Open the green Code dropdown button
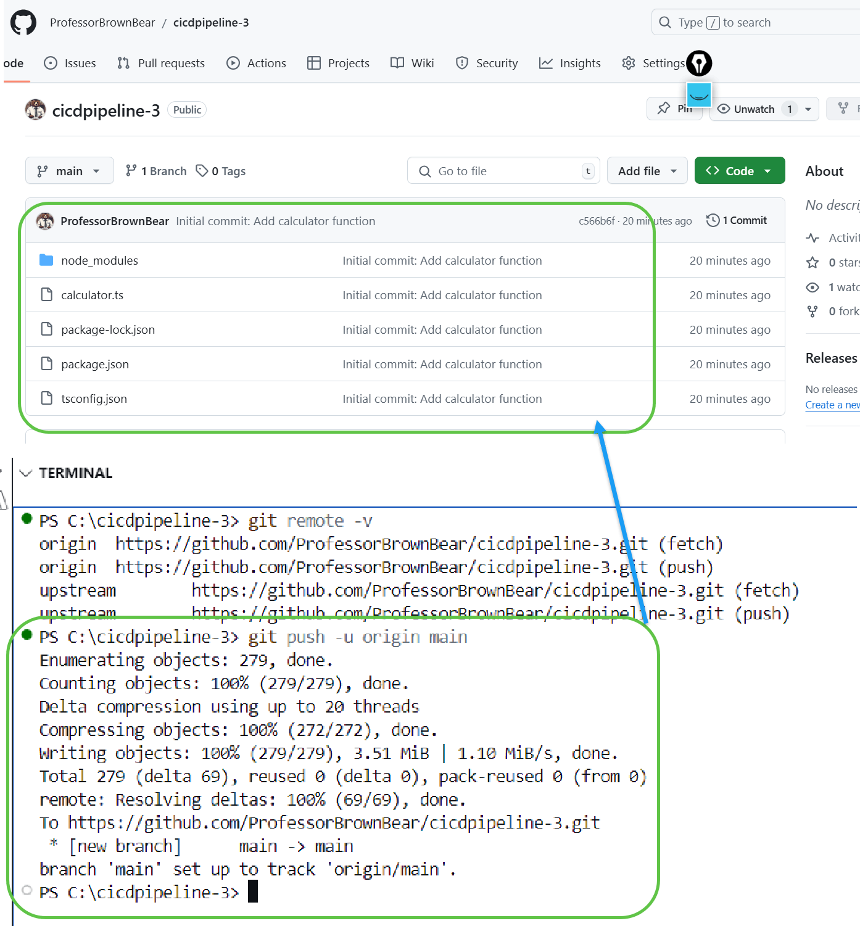 [x=740, y=171]
